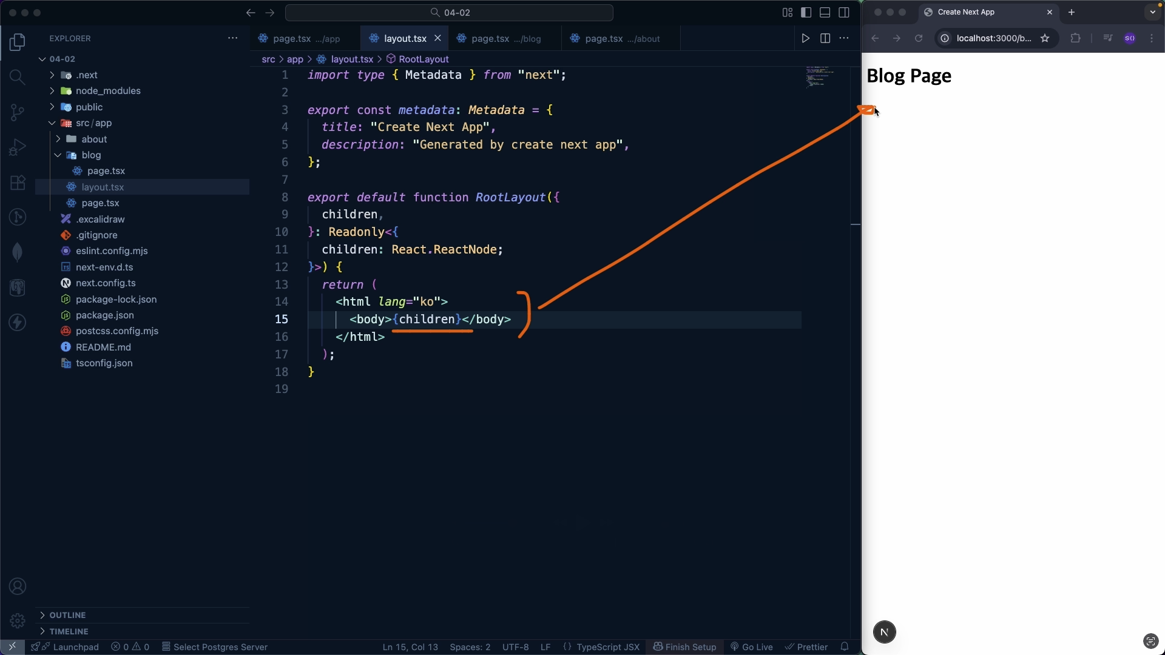Click TypeScript JSX language mode
Viewport: 1165px width, 655px height.
pos(607,647)
